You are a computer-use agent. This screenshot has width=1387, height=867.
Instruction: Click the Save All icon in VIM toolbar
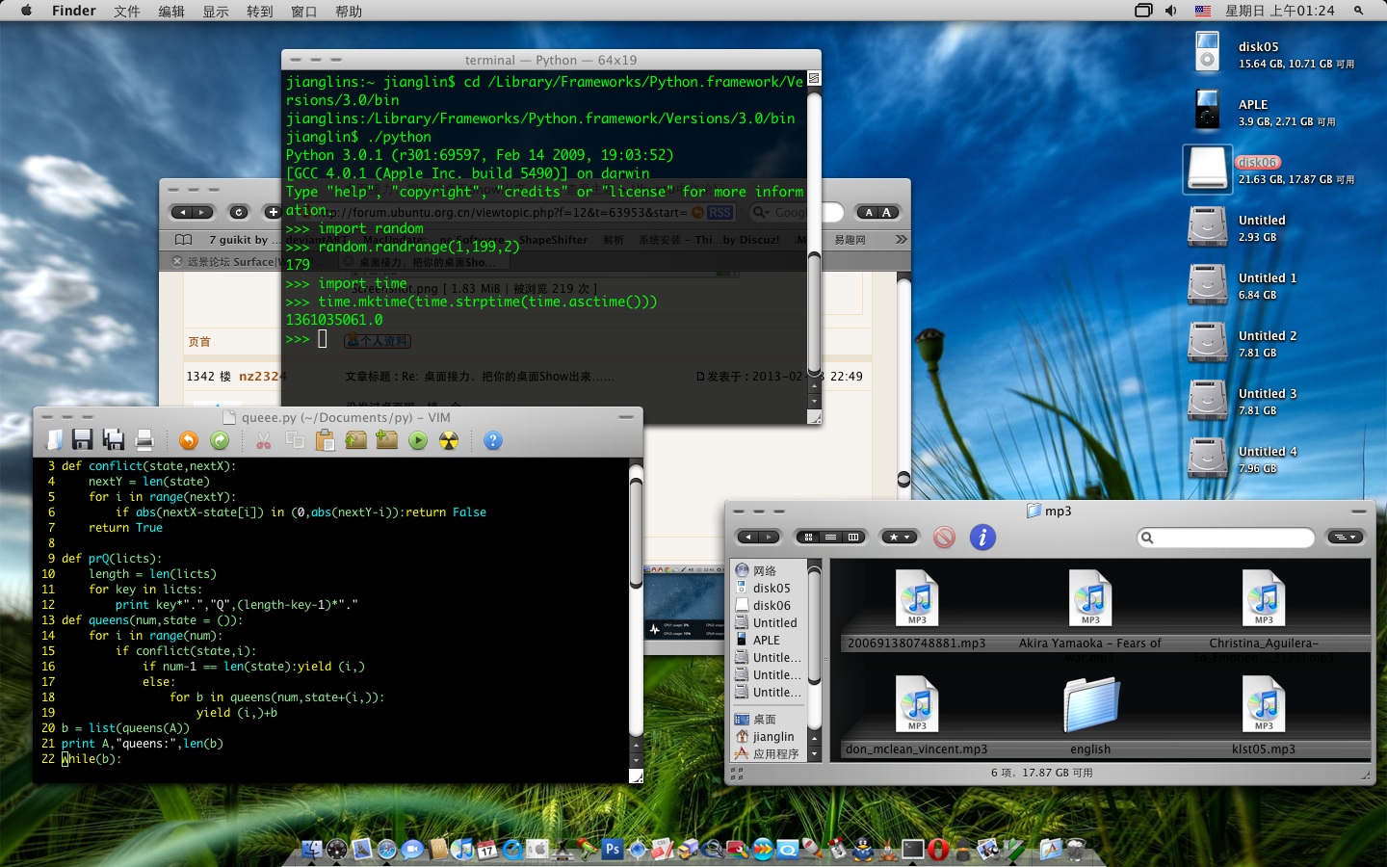114,440
